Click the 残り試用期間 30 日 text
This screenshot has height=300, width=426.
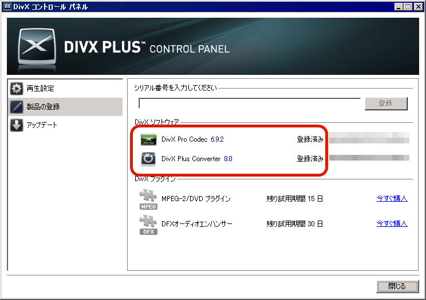tap(294, 224)
